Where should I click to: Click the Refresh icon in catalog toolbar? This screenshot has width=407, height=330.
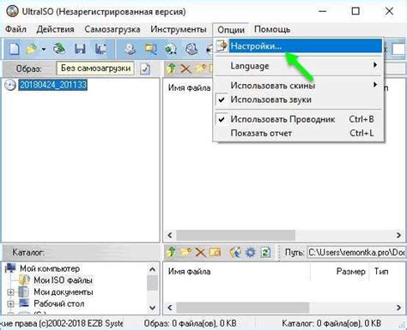click(265, 252)
